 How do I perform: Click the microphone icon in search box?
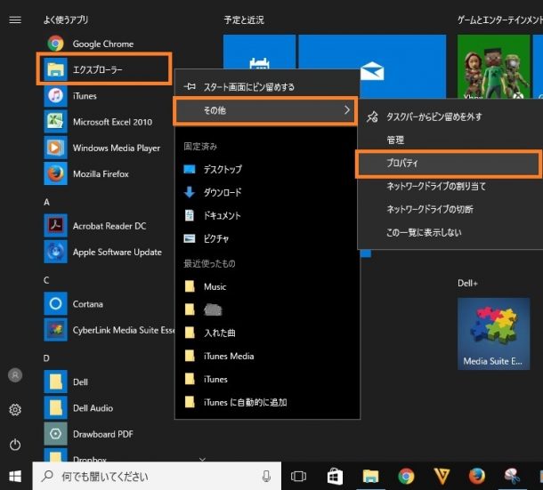click(x=266, y=477)
